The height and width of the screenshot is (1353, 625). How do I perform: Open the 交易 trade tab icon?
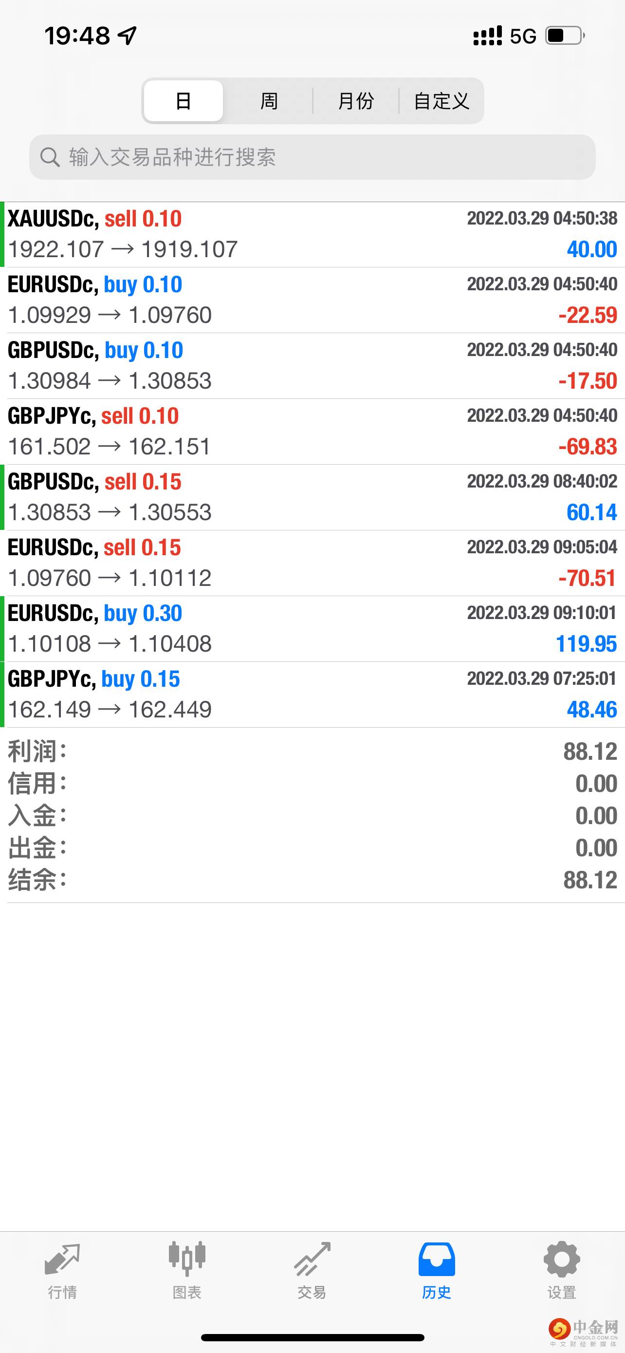pyautogui.click(x=312, y=1259)
